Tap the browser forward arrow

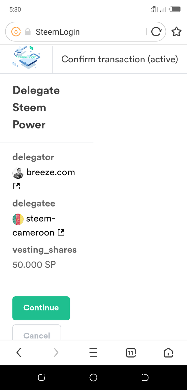click(x=56, y=353)
